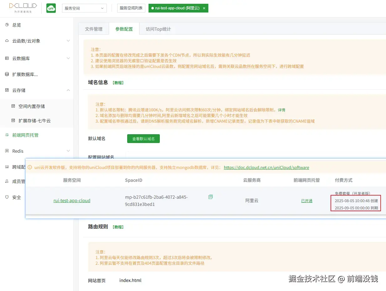This screenshot has width=386, height=291.
Task: Switch to the 访问Top统计 tab
Action: point(158,29)
